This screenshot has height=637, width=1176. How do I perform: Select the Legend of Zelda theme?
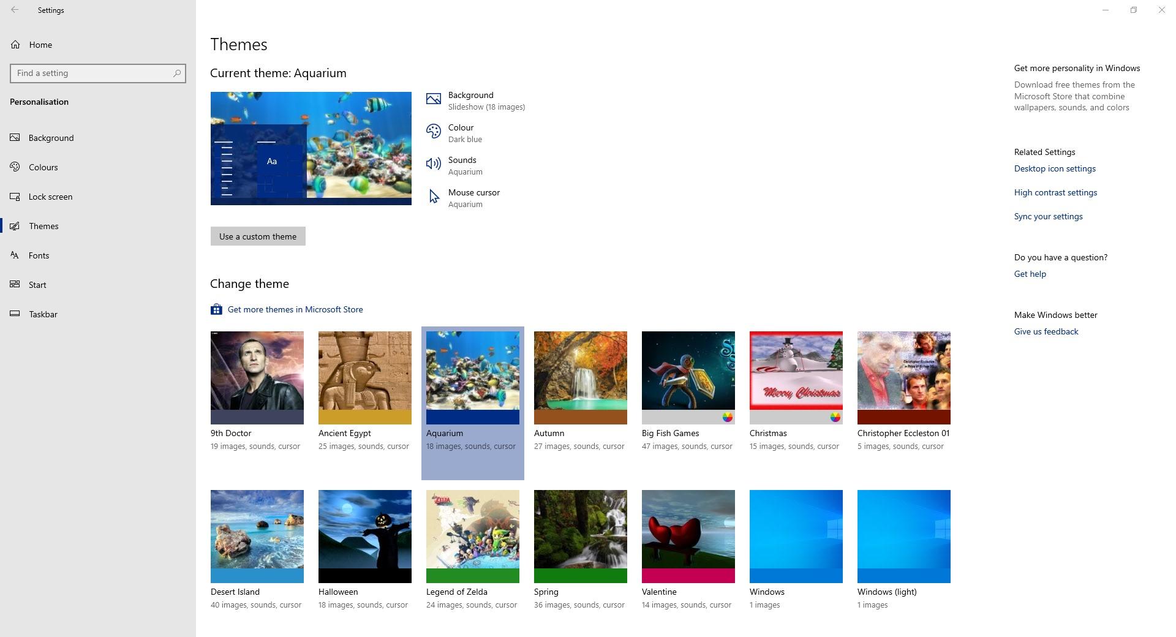tap(473, 549)
